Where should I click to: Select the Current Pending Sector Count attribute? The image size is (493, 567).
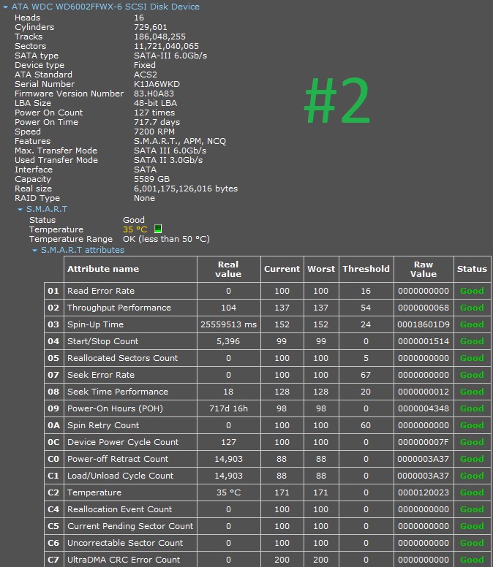[x=130, y=526]
